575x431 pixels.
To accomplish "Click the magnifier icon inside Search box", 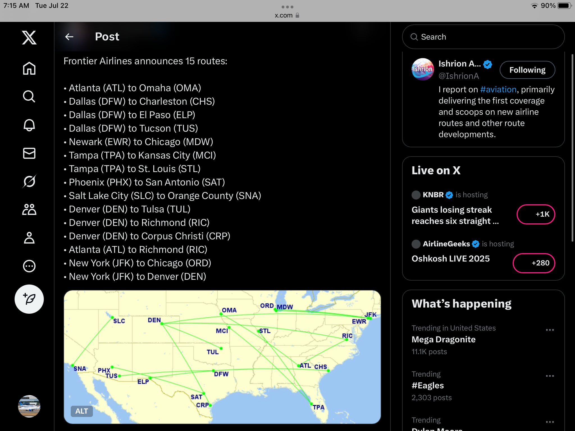I will (x=414, y=37).
